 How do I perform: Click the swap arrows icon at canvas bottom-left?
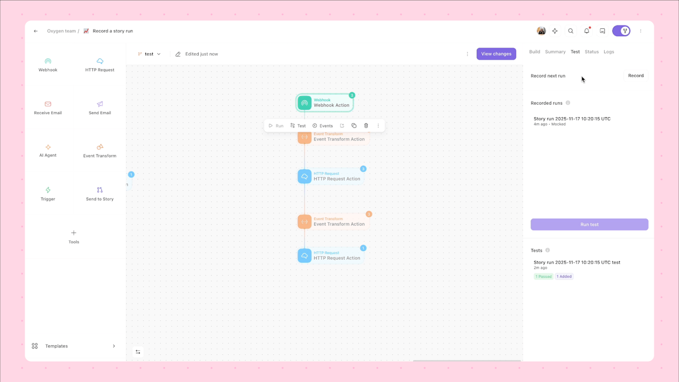pos(138,352)
